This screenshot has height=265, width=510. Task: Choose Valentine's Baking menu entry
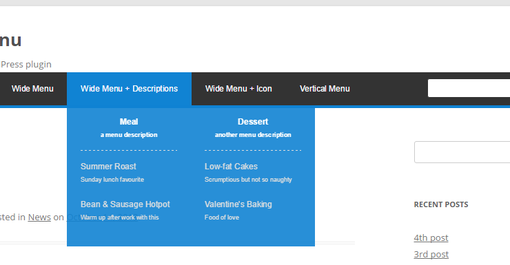click(238, 204)
